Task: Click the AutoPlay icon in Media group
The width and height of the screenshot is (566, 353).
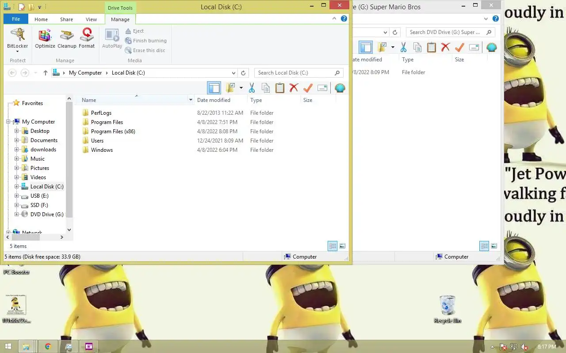Action: coord(112,38)
